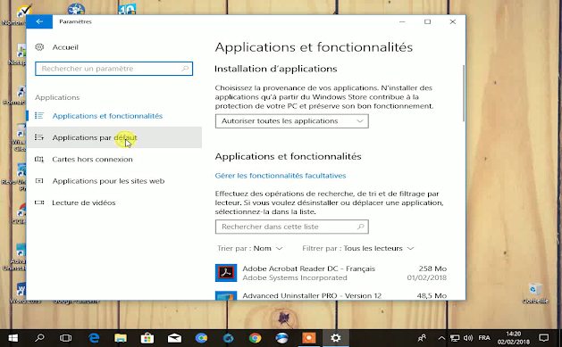Click the Lecture de vidéos icon

click(39, 202)
